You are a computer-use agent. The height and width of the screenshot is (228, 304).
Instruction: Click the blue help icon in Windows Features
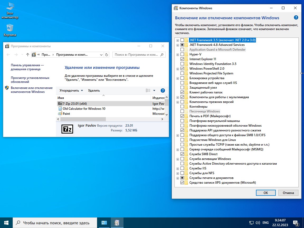296,18
